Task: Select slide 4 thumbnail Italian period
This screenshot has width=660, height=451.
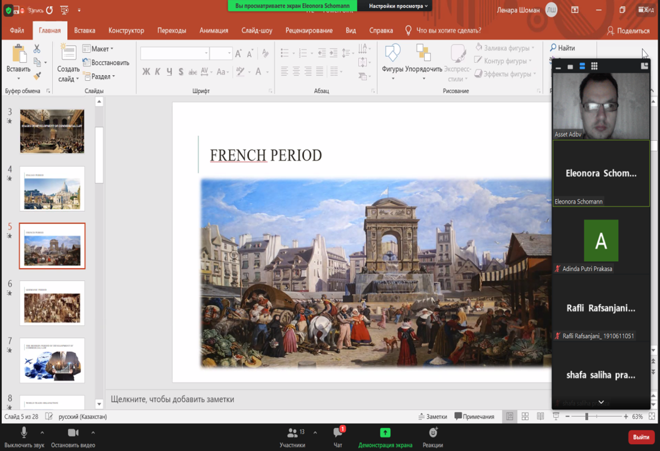Action: [52, 188]
